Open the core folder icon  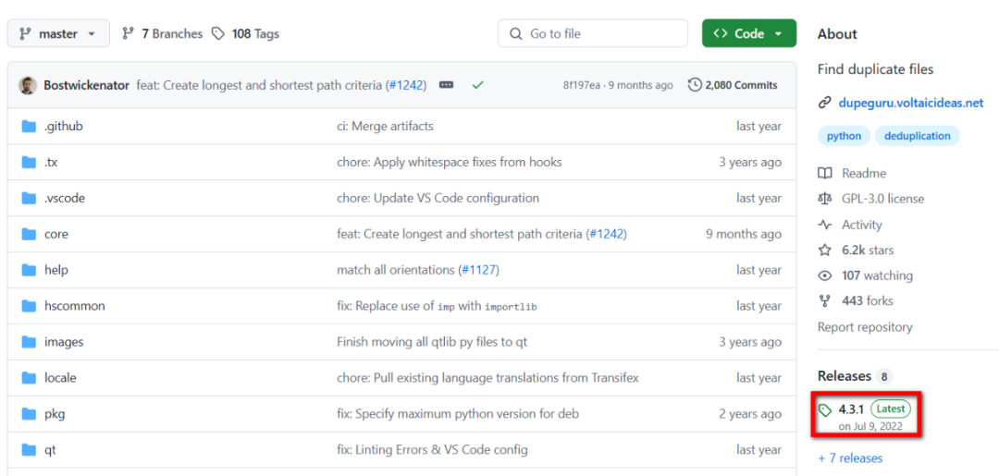click(29, 234)
